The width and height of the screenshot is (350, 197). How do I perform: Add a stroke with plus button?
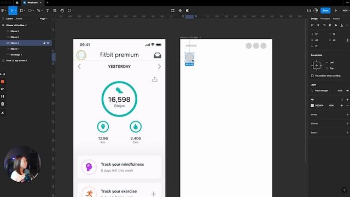[348, 114]
